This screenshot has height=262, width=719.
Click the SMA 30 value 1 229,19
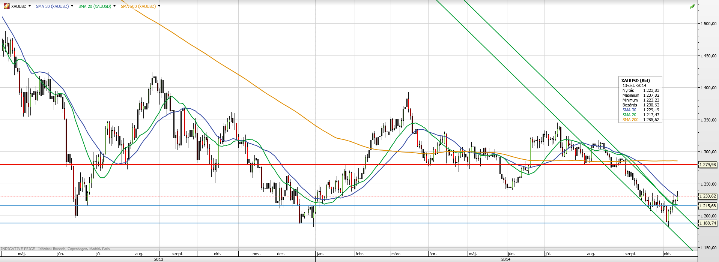[x=651, y=110]
